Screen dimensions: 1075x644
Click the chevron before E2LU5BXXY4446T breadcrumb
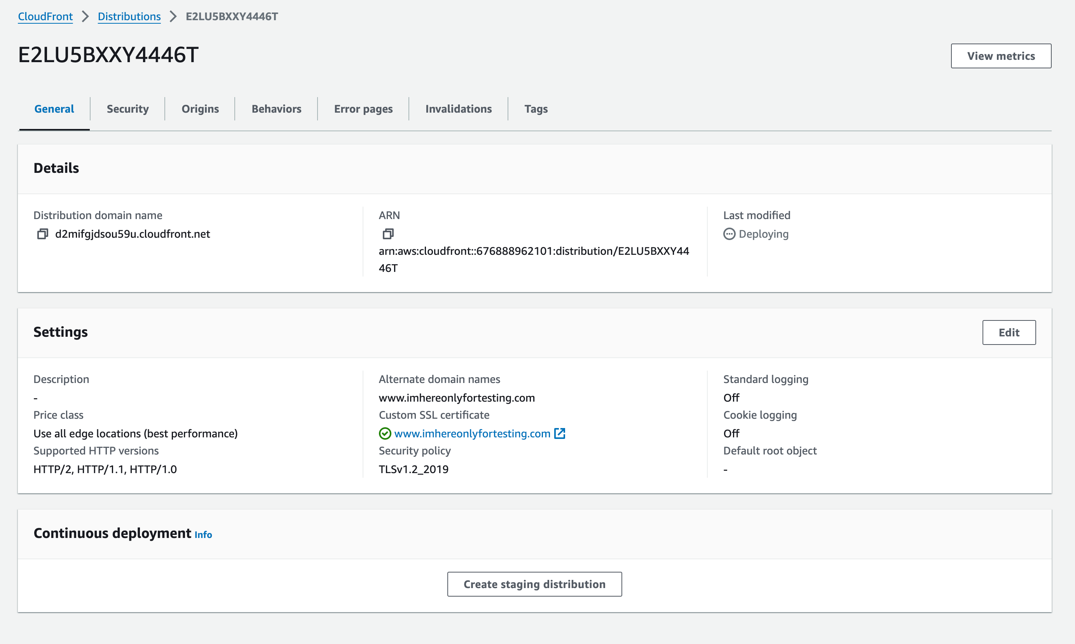point(173,16)
